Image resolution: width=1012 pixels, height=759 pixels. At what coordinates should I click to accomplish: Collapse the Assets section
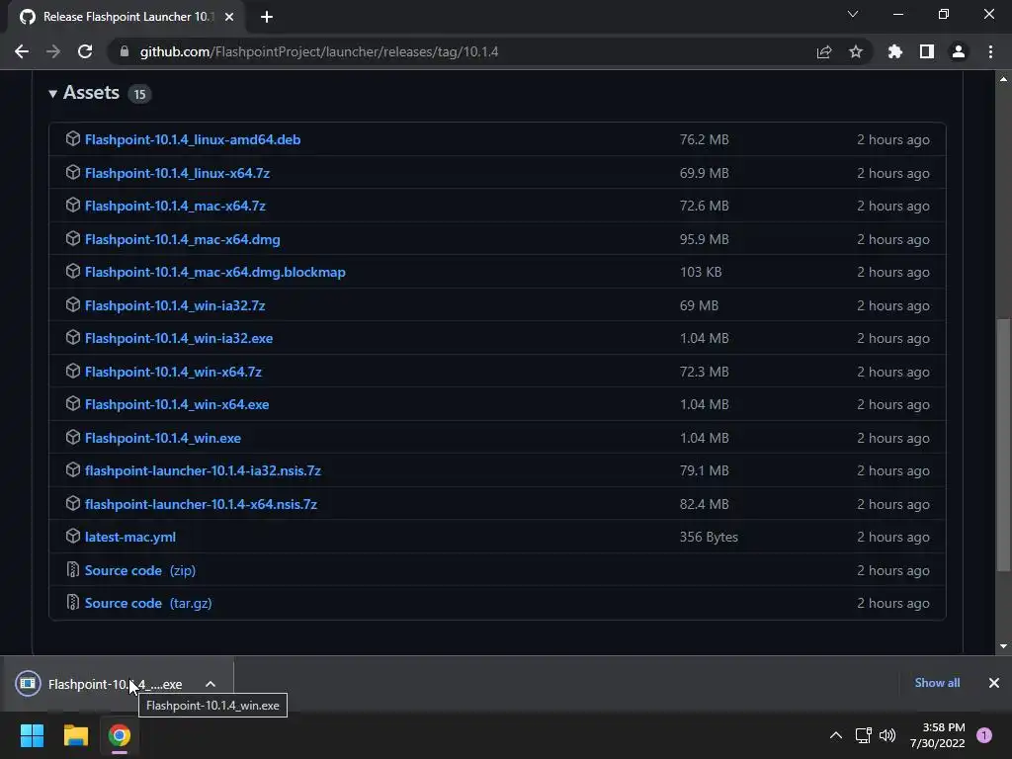coord(53,94)
